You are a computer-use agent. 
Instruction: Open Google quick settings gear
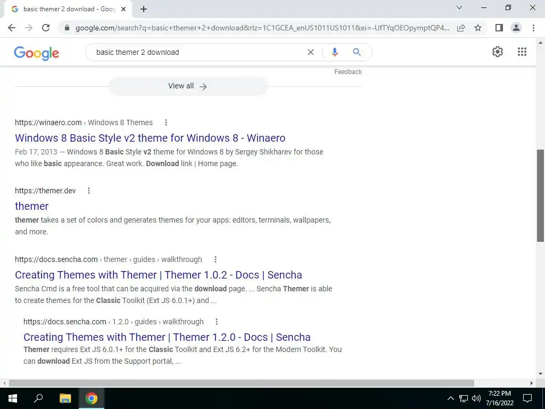click(498, 52)
